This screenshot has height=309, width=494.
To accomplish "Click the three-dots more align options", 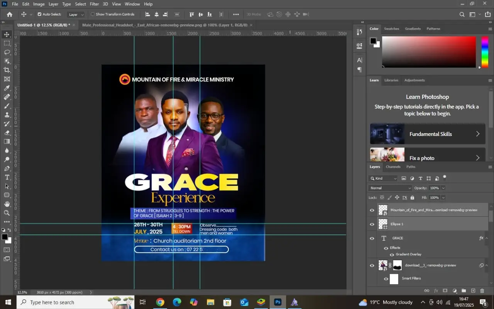I will [236, 14].
